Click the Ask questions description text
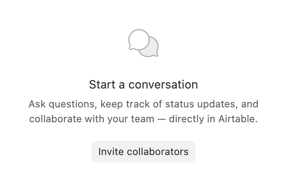287x191 pixels. [143, 111]
